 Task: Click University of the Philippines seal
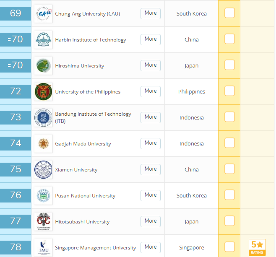click(43, 92)
